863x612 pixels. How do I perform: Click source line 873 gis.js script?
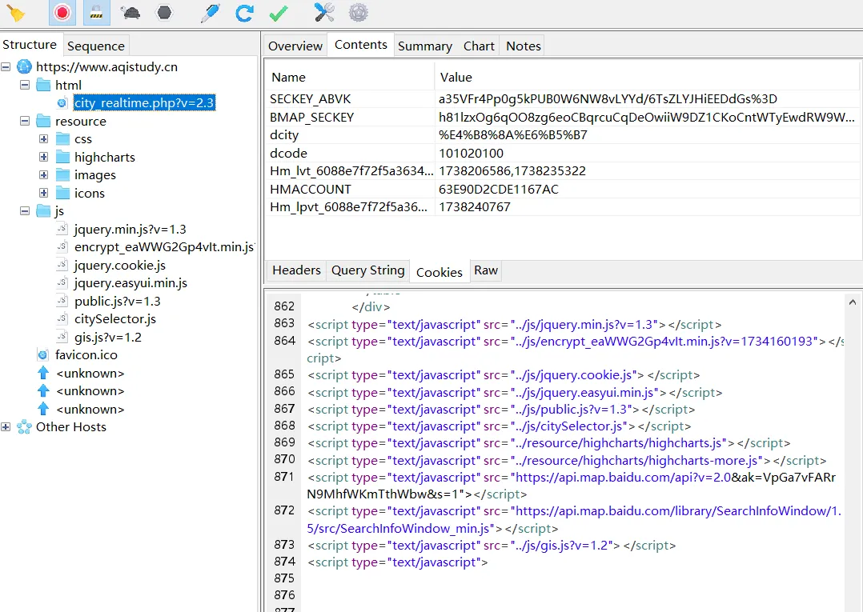[x=492, y=545]
